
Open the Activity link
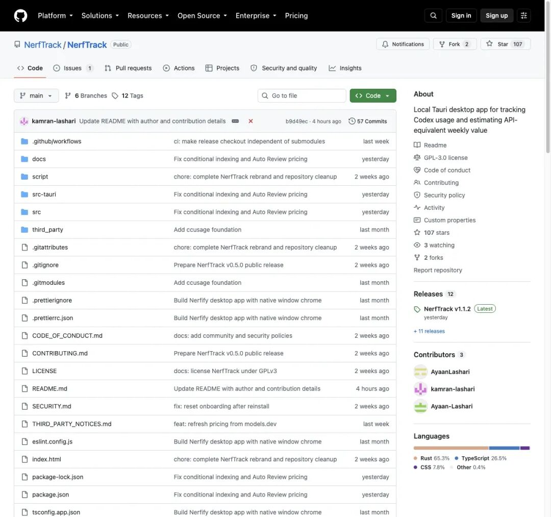click(429, 208)
